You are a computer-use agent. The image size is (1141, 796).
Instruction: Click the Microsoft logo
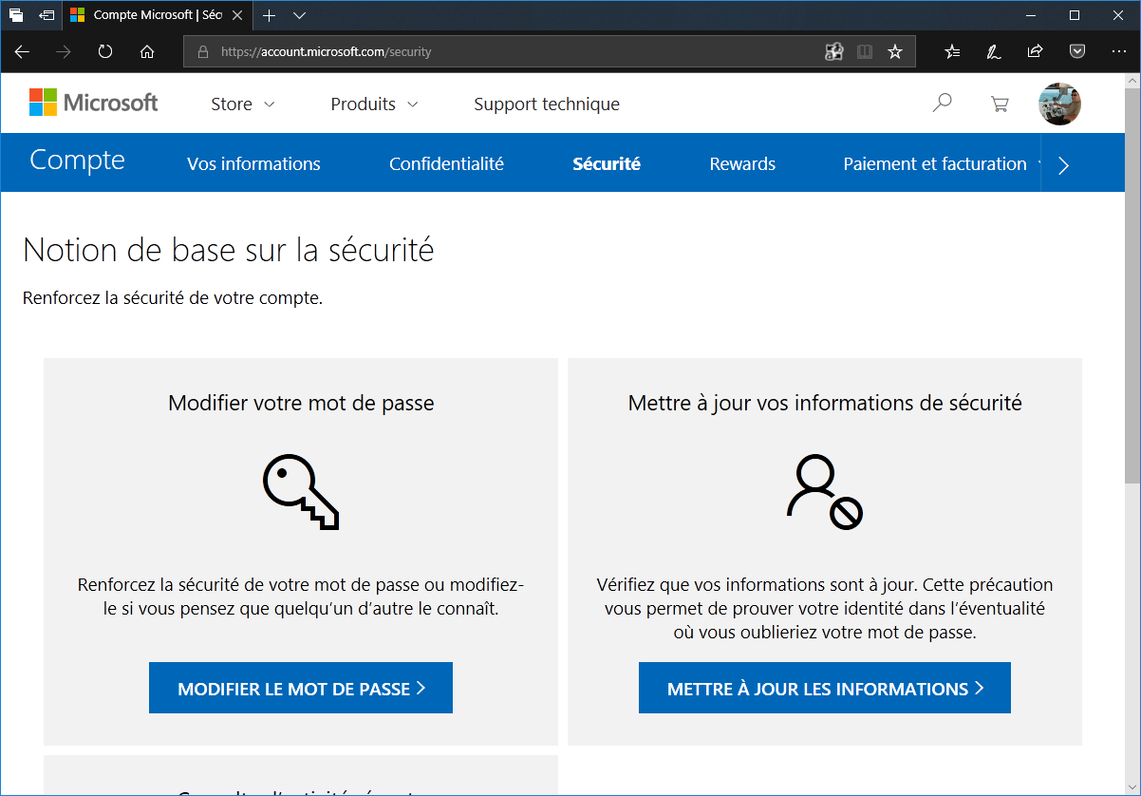pos(93,103)
